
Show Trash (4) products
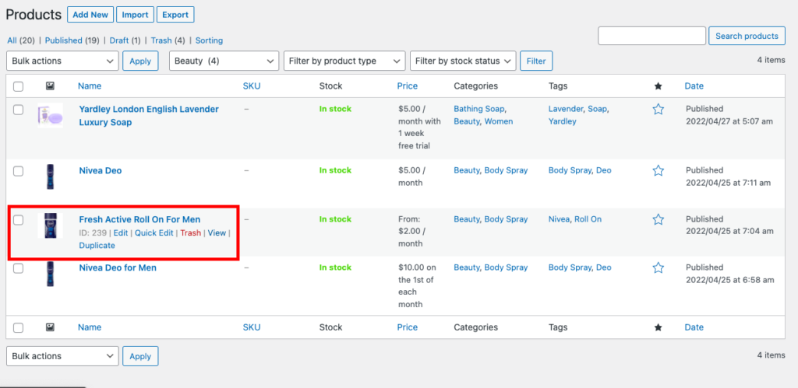click(x=168, y=40)
